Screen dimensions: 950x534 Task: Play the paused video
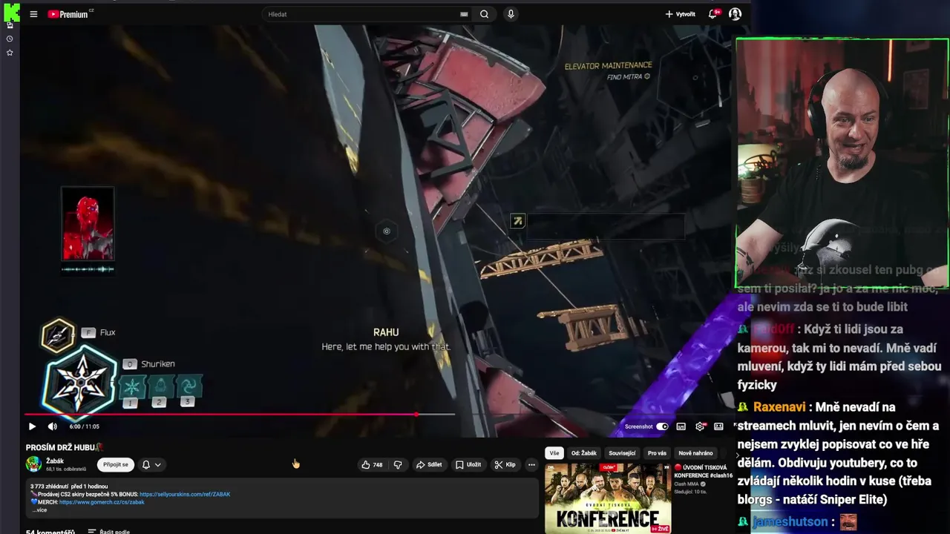tap(32, 426)
